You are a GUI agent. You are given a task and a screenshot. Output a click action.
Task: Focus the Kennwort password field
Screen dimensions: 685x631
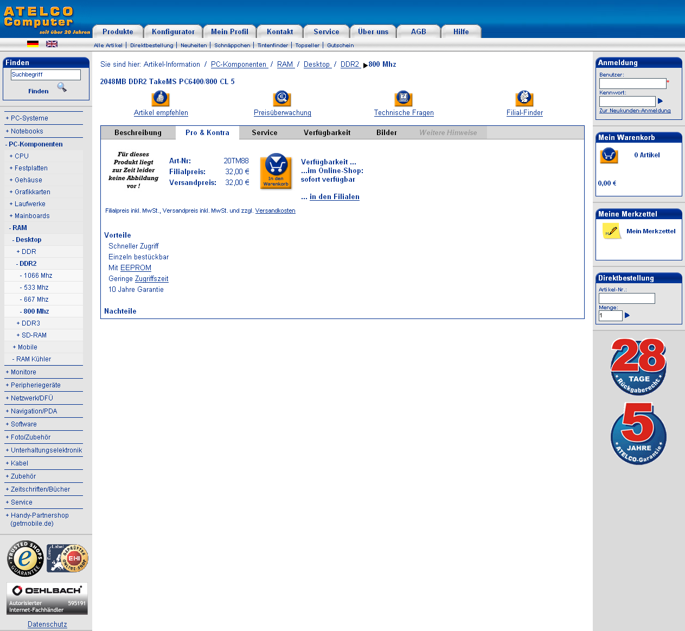(x=628, y=101)
